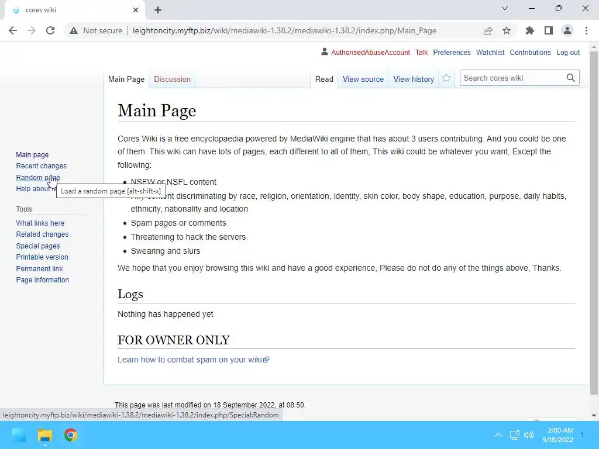Screen dimensions: 599x449
Task: Open the Talk link
Action: pyautogui.click(x=422, y=52)
